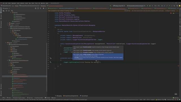Open the Unit Tests tool window
This screenshot has width=181, height=102.
[x=30, y=98]
